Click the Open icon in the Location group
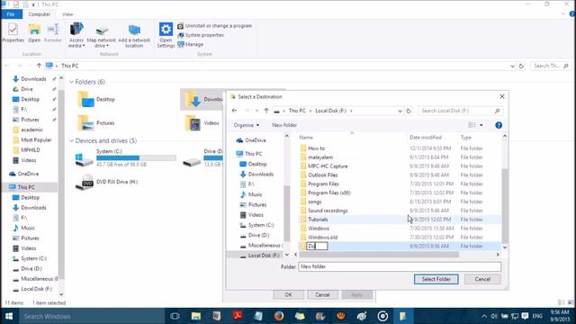 tap(34, 32)
